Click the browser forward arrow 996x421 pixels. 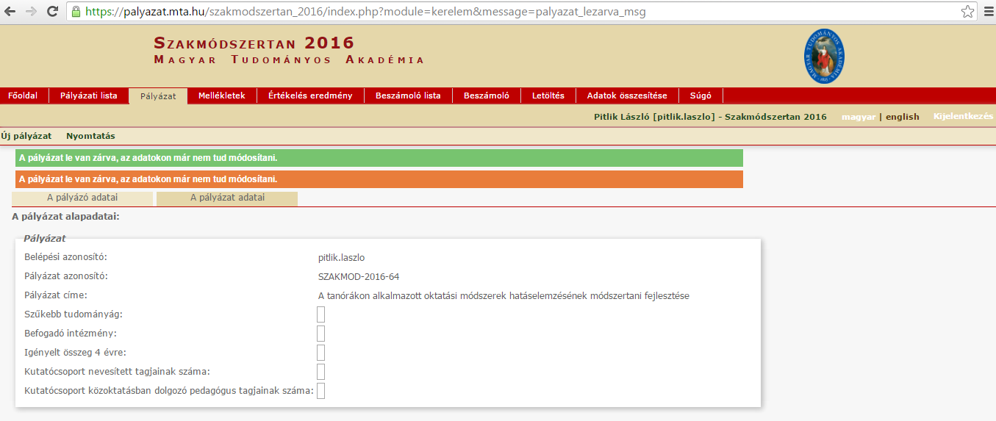(x=31, y=12)
